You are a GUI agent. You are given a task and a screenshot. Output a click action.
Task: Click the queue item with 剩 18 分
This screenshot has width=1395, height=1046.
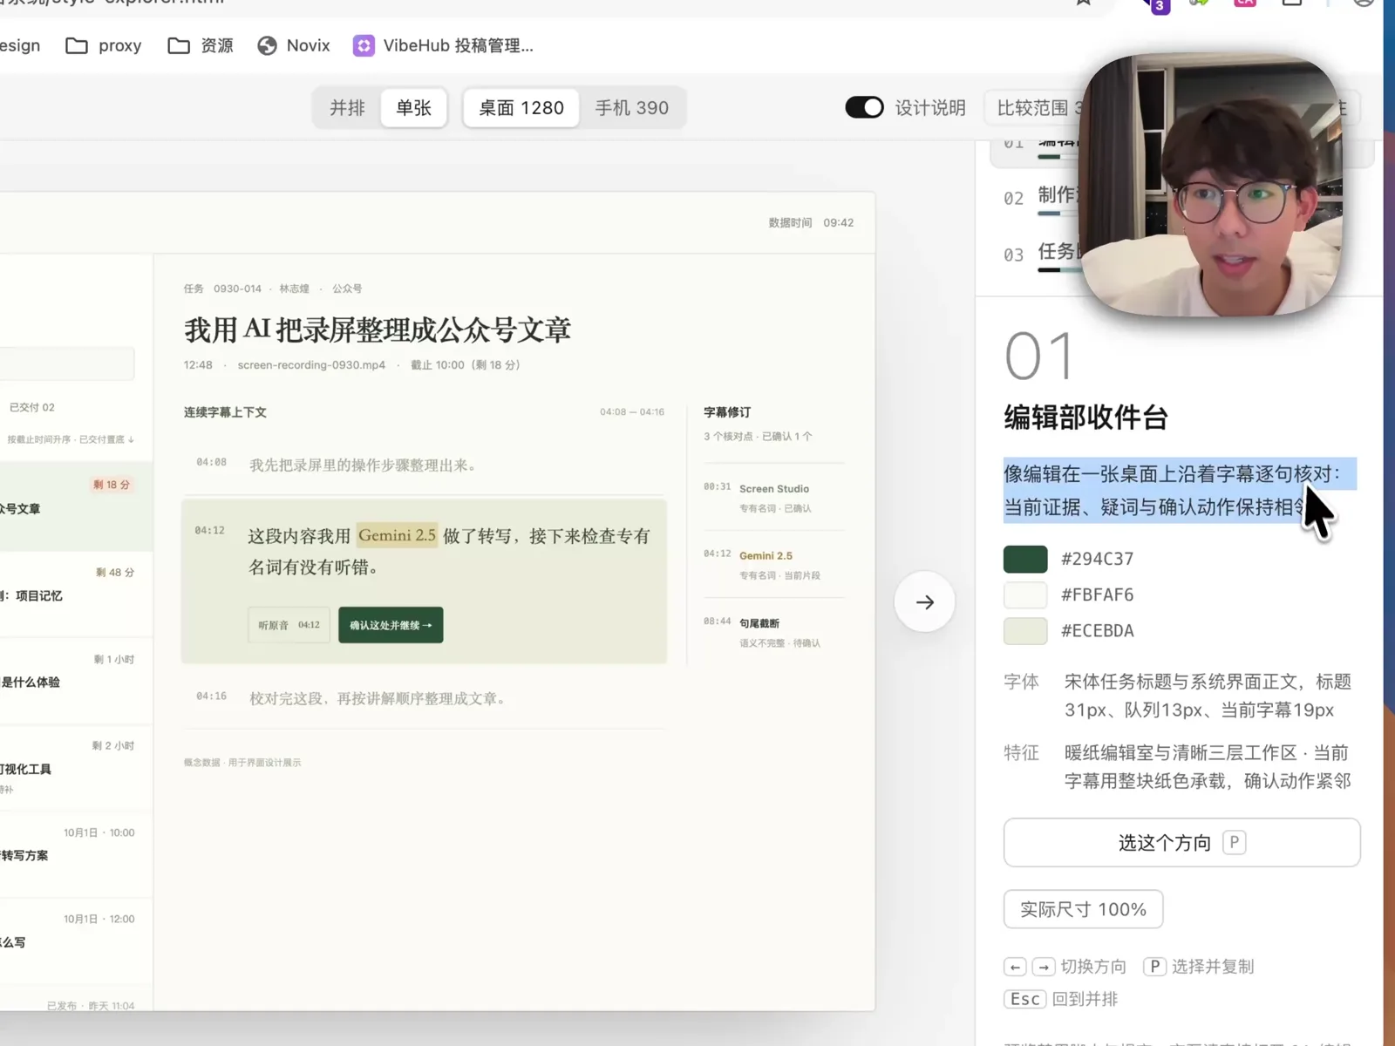76,506
